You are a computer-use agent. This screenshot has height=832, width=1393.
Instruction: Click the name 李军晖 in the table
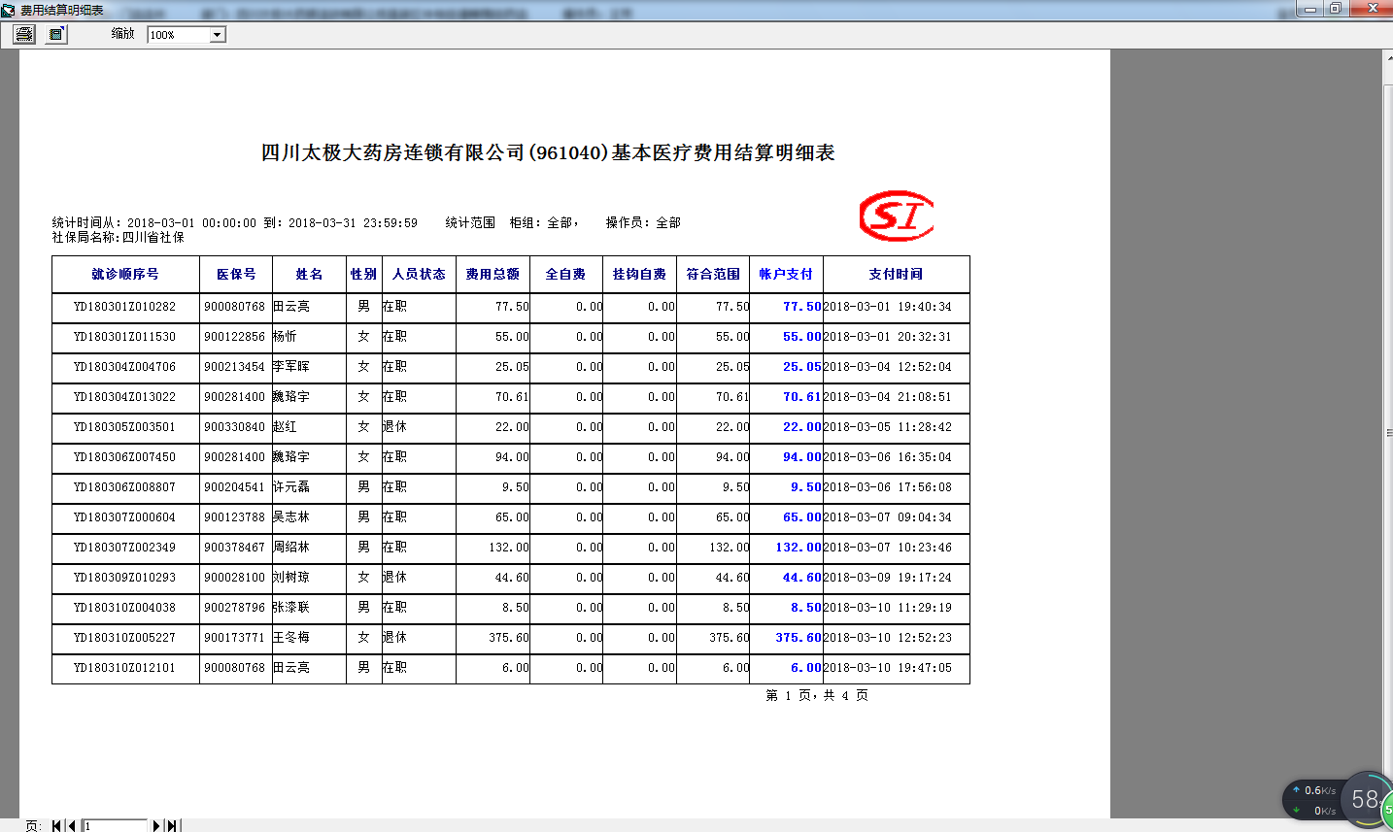(x=291, y=367)
